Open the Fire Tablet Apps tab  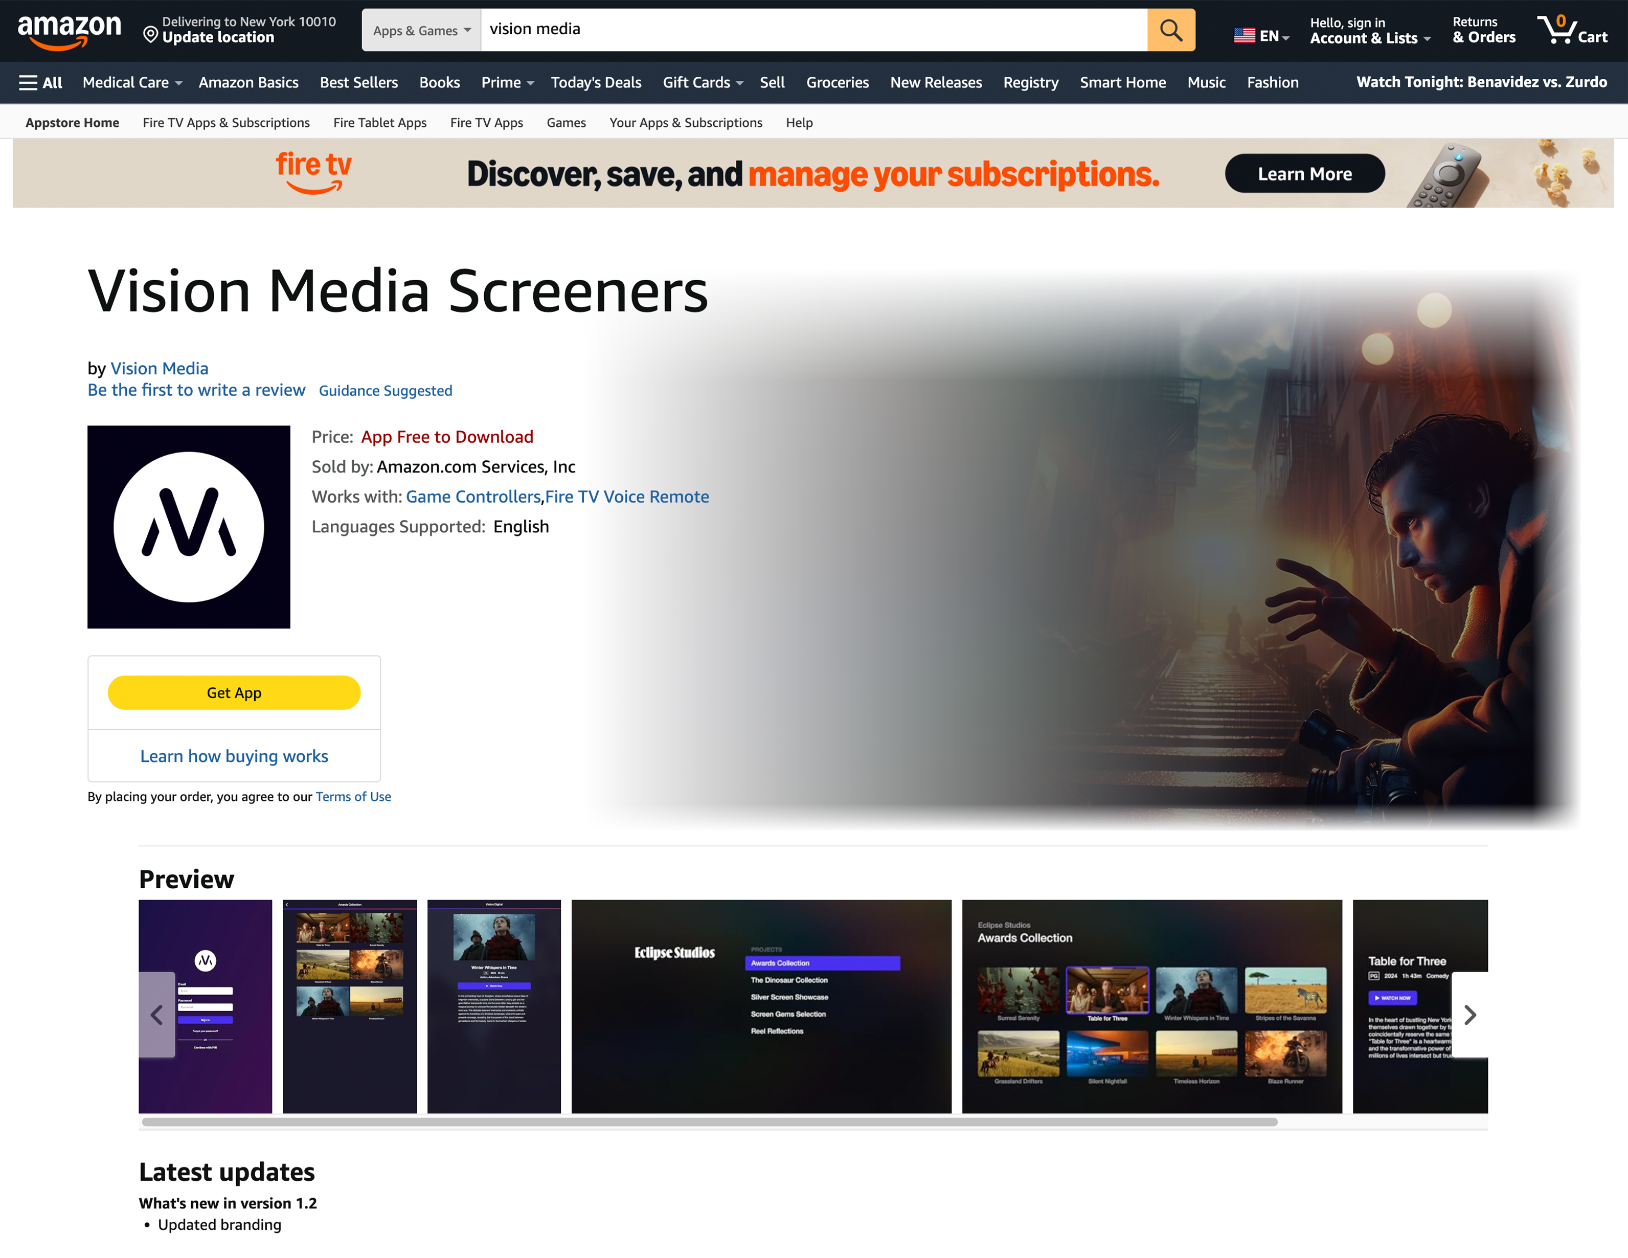coord(379,122)
